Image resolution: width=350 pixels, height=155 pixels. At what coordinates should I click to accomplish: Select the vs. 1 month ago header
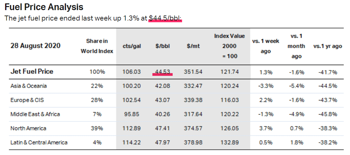[x=296, y=46]
